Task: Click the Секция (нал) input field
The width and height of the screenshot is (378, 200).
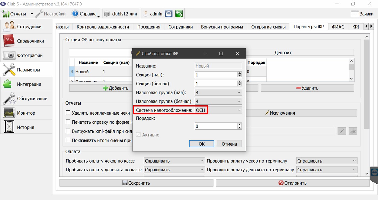Action: pyautogui.click(x=216, y=75)
